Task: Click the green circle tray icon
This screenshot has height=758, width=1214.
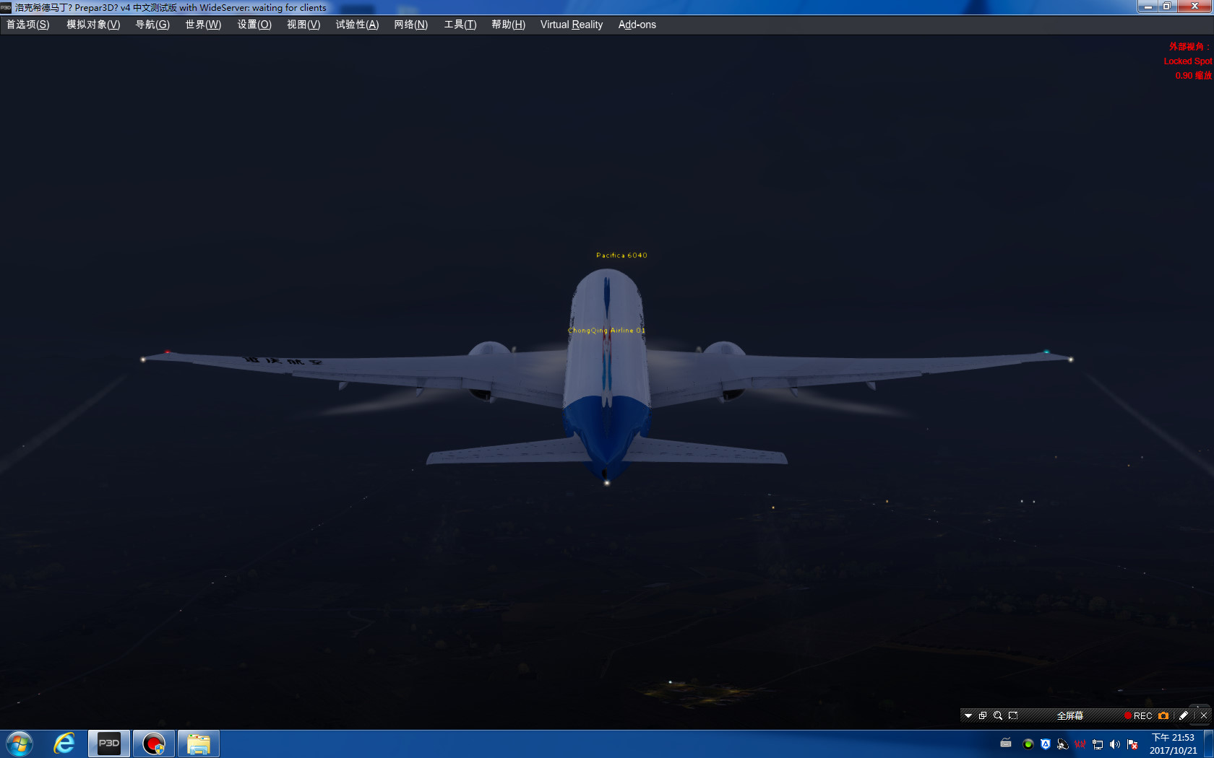Action: coord(1028,744)
